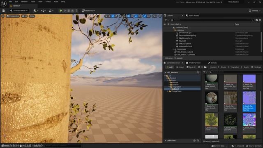Image resolution: width=263 pixels, height=148 pixels.
Task: Open the Tools menu
Action: (33, 2)
